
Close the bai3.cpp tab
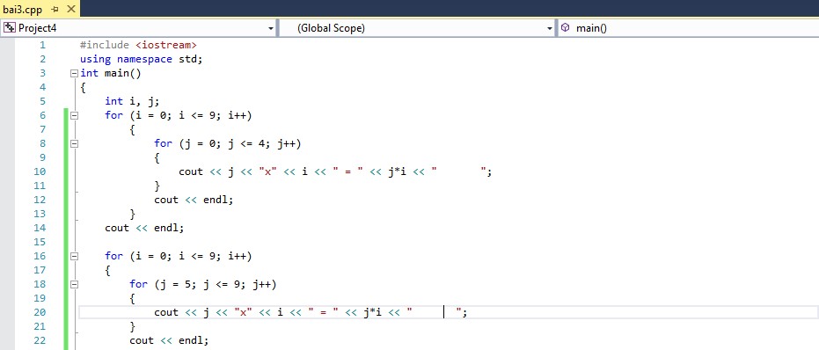click(x=71, y=10)
